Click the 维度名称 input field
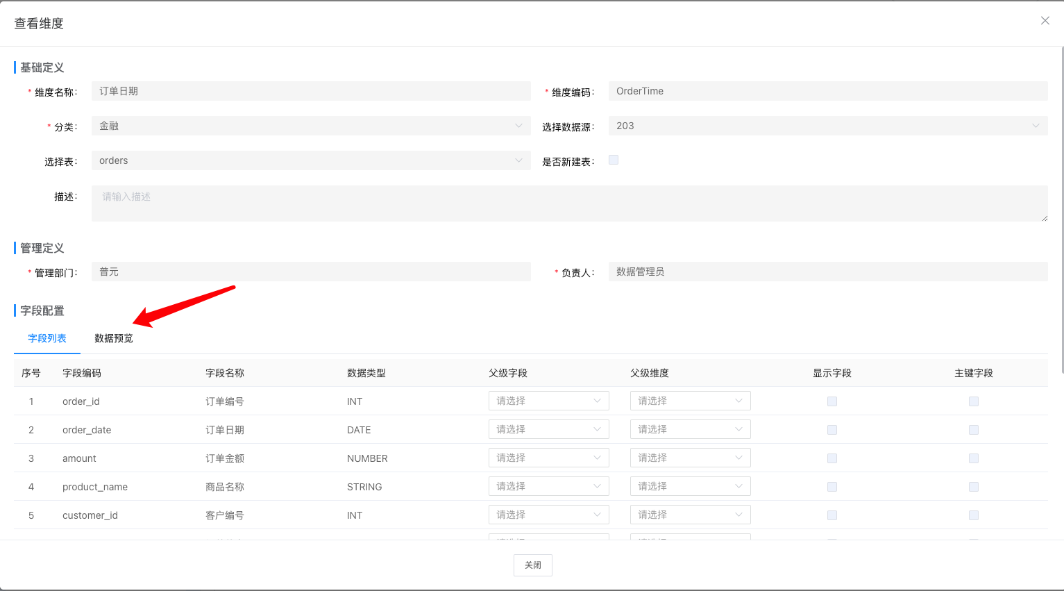 (311, 91)
